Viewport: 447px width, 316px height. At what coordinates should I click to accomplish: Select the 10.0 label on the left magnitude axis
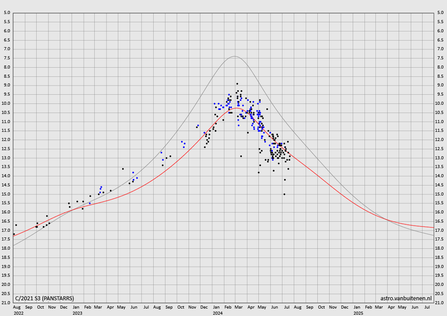(x=7, y=103)
